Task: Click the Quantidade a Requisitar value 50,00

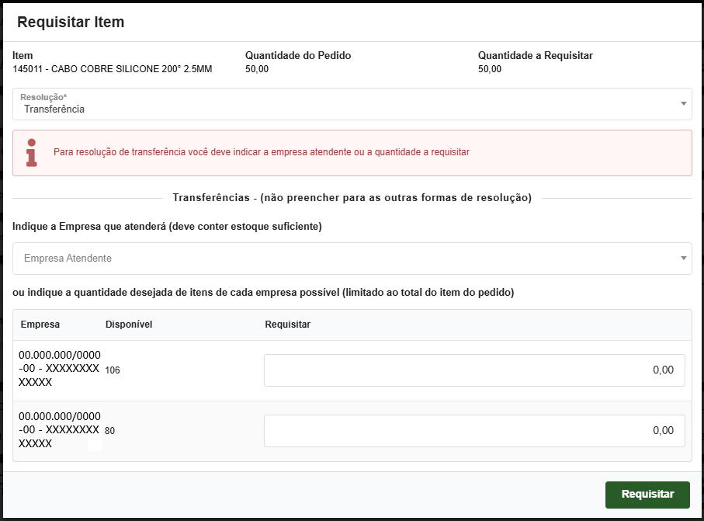Action: click(491, 68)
